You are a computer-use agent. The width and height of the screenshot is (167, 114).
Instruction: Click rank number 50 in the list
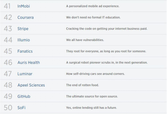tap(8, 108)
